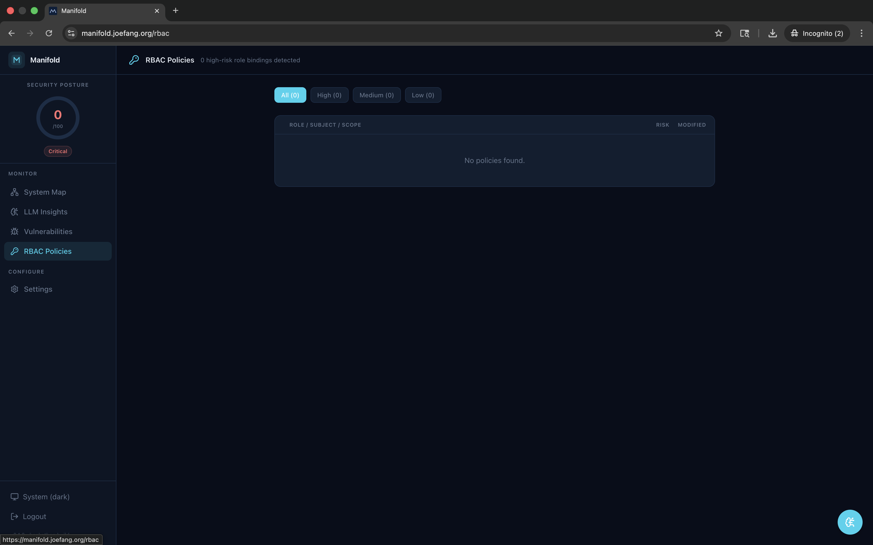View site information in address bar
Screen dimensions: 873x545
coord(71,33)
